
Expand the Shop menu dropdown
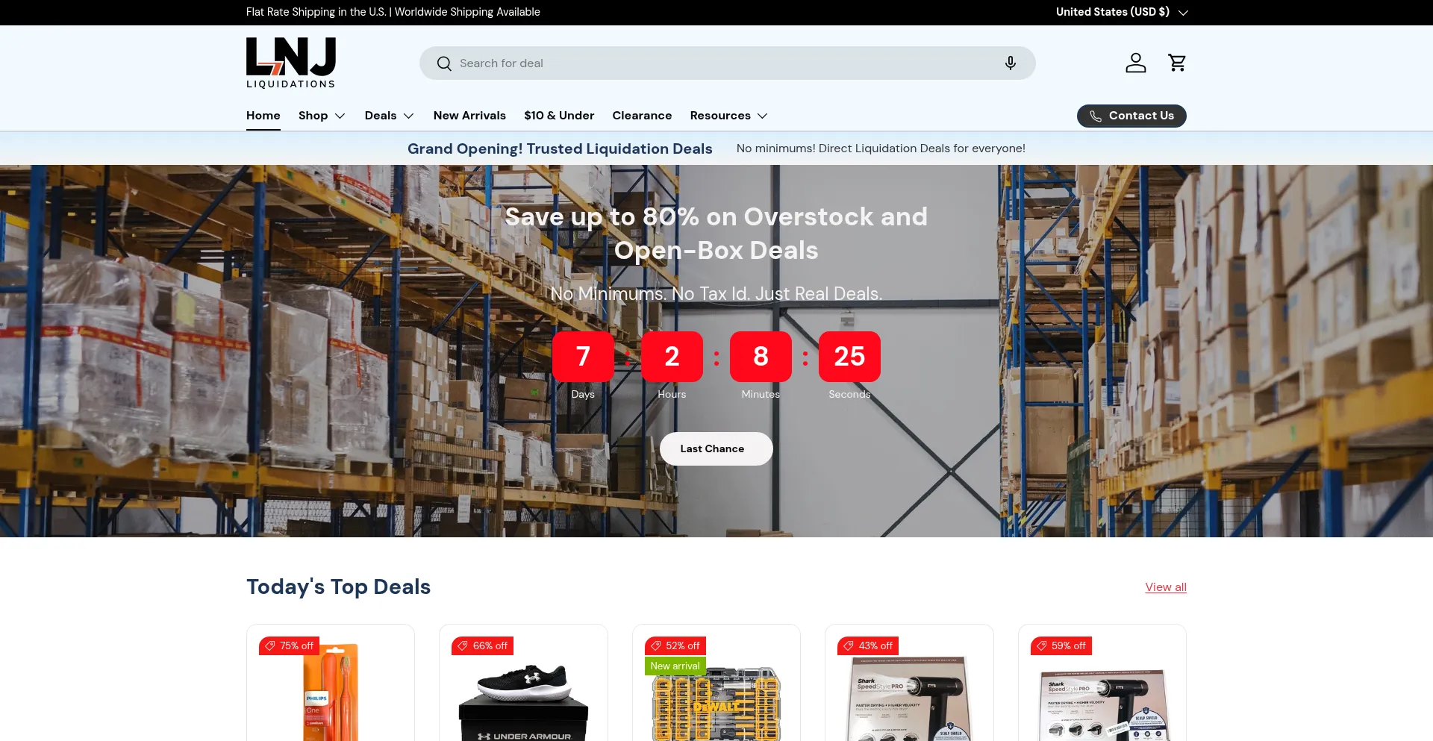pyautogui.click(x=322, y=116)
